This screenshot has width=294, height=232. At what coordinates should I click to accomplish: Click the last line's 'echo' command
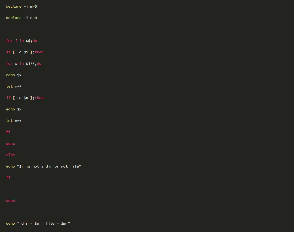click(11, 224)
